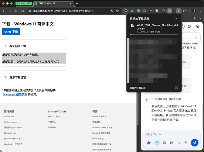Open the gray cube extension icon
Viewport: 204px width, 152px height.
(144, 11)
